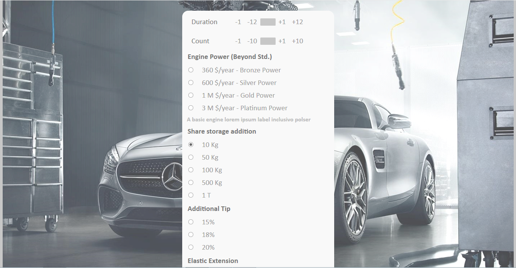Decrease Duration by 12
This screenshot has height=268, width=516.
tap(252, 22)
